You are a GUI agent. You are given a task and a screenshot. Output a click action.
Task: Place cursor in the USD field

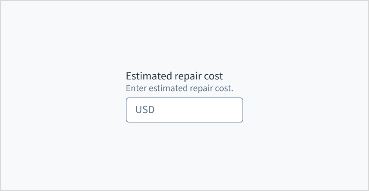tap(184, 110)
